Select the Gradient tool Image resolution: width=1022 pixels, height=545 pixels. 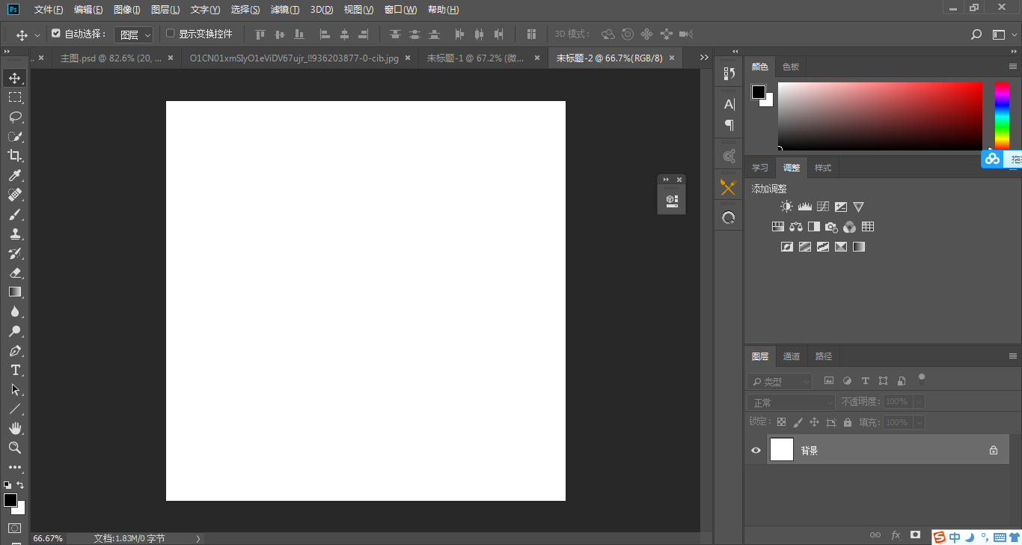pos(15,292)
